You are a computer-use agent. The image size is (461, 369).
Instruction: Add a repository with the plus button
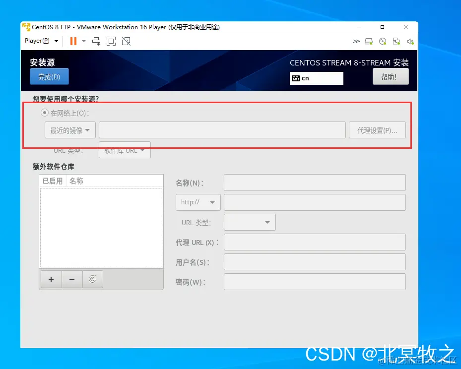coord(51,279)
